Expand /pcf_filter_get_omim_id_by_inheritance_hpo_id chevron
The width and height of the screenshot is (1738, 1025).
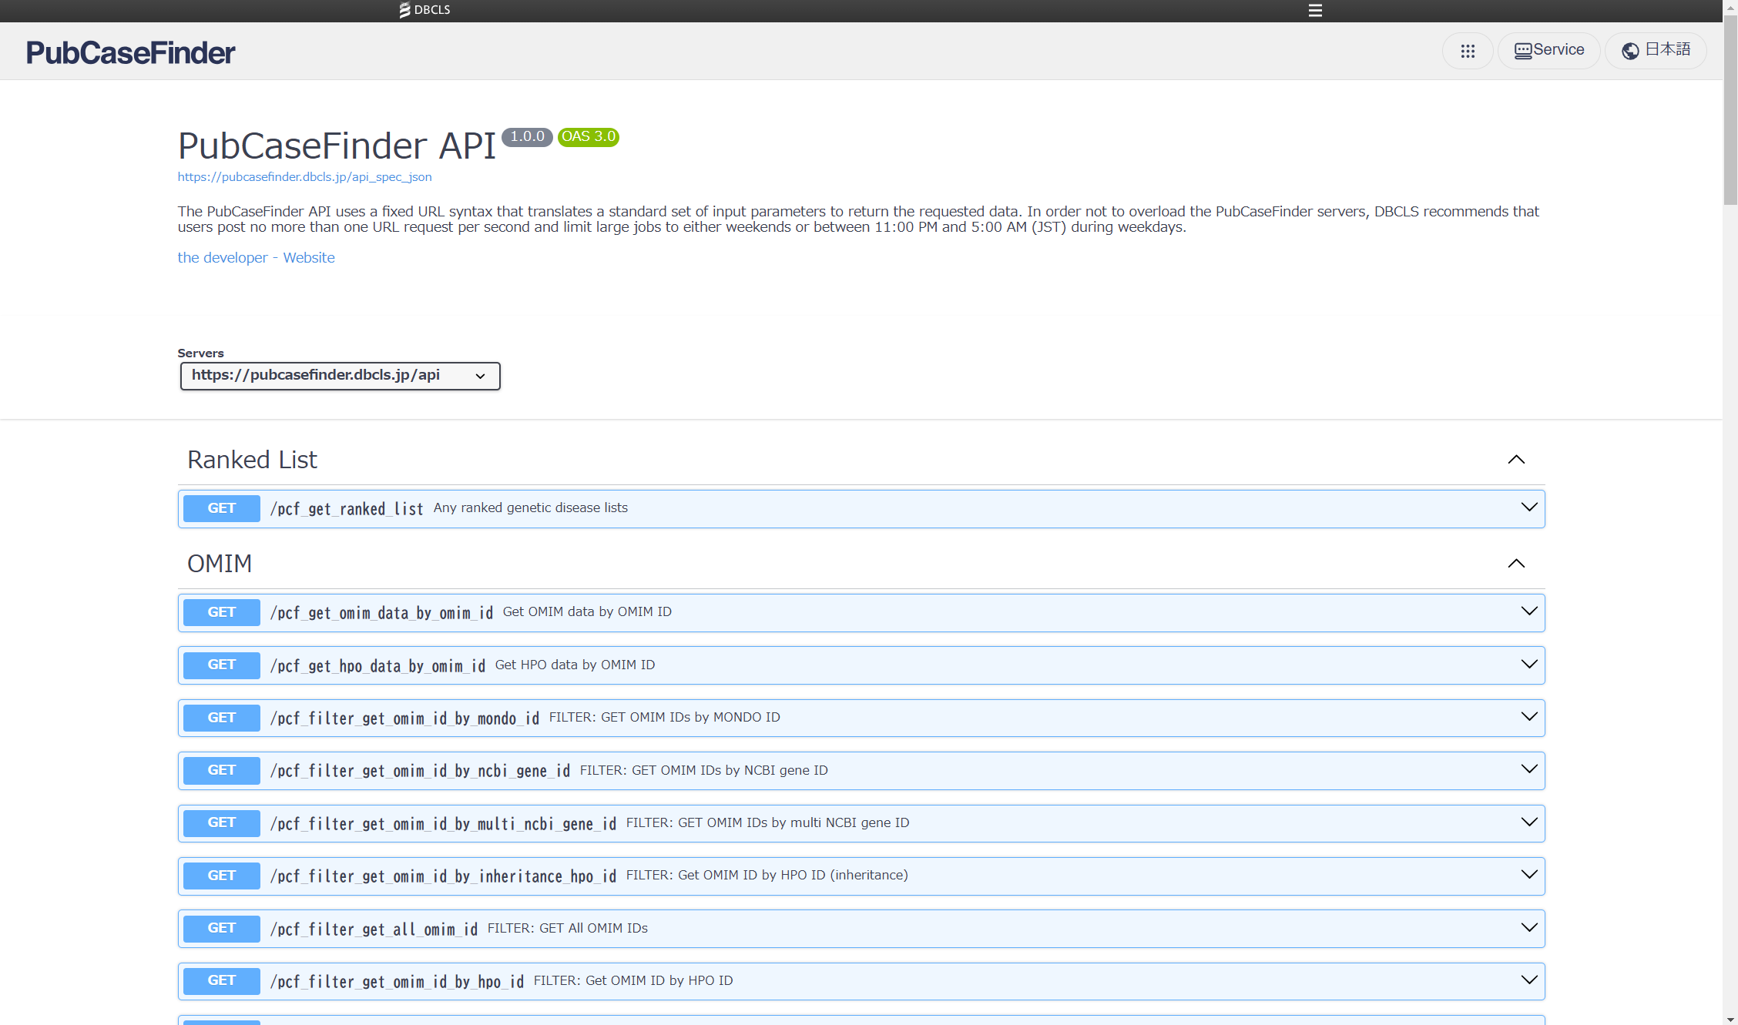tap(1529, 875)
